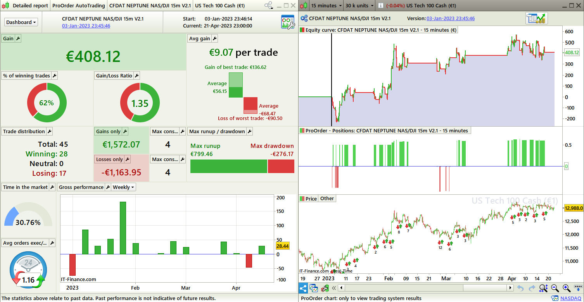Click the Time in the market wrench
The height and width of the screenshot is (302, 584).
pyautogui.click(x=52, y=187)
